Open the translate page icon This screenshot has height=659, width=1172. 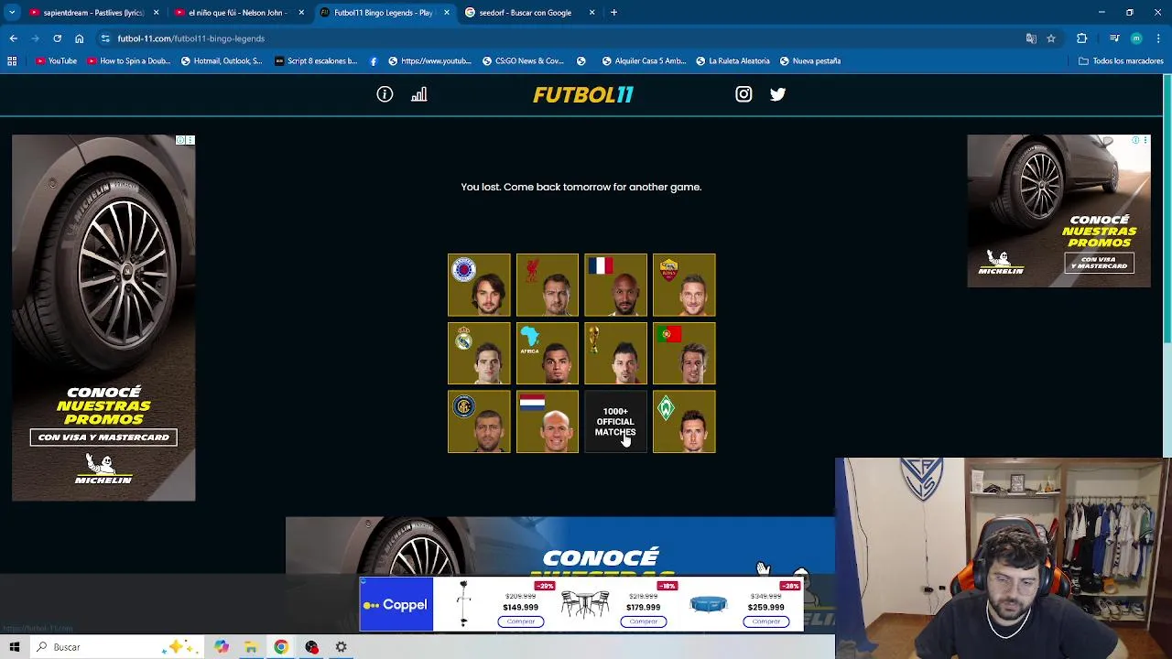tap(1031, 38)
